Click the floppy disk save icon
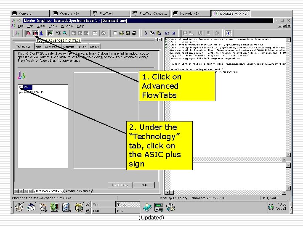The height and width of the screenshot is (227, 303). 128,33
